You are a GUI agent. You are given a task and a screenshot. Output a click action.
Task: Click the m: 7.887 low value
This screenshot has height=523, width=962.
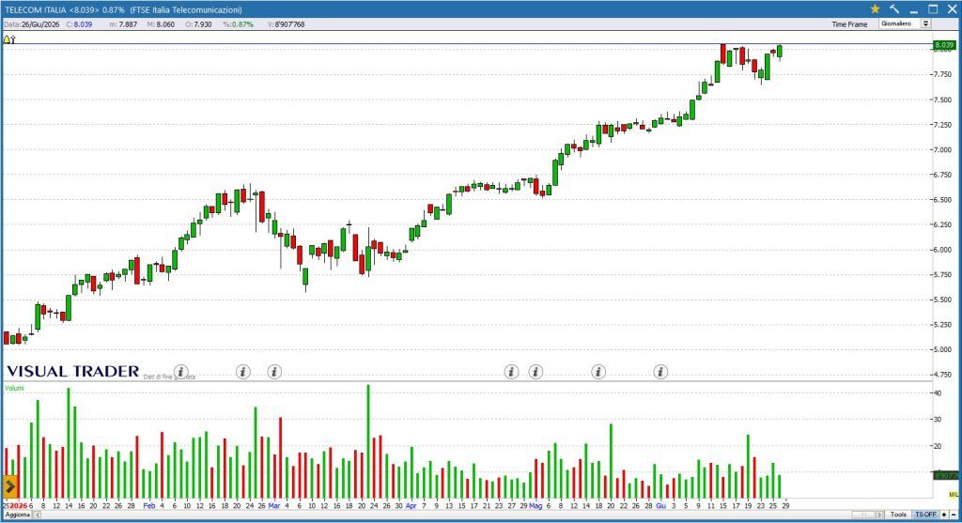click(x=123, y=24)
